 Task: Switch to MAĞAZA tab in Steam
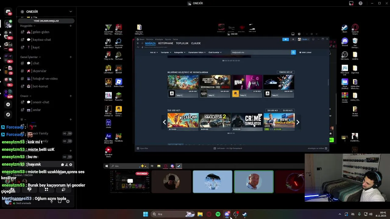click(x=150, y=43)
